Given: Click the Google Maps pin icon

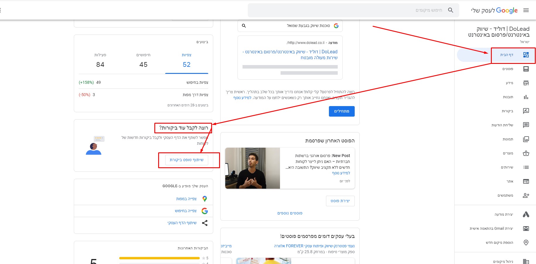Looking at the screenshot, I should [x=205, y=199].
